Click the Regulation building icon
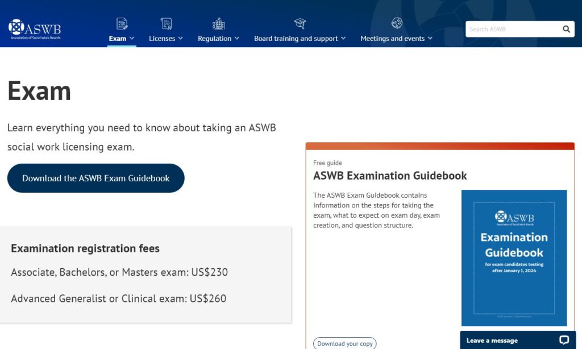This screenshot has height=349, width=582. (218, 23)
